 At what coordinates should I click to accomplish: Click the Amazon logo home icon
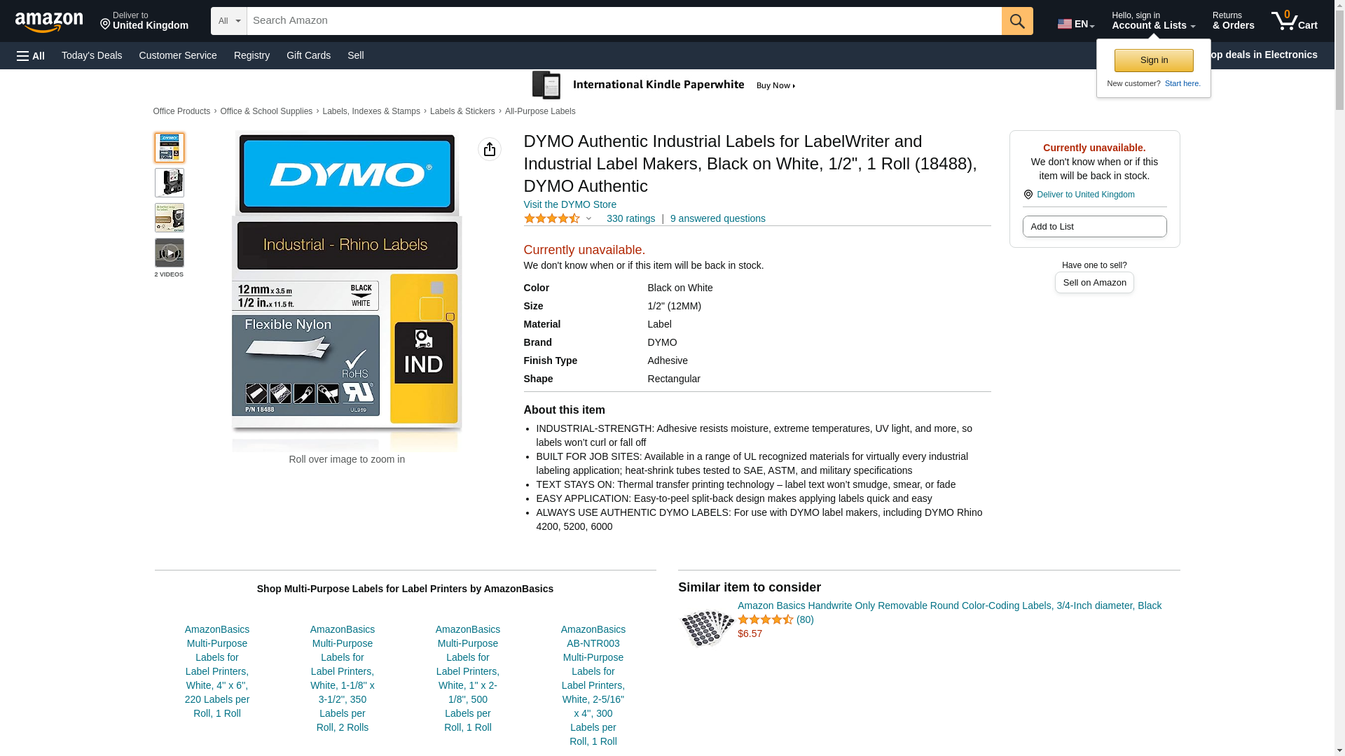49,22
